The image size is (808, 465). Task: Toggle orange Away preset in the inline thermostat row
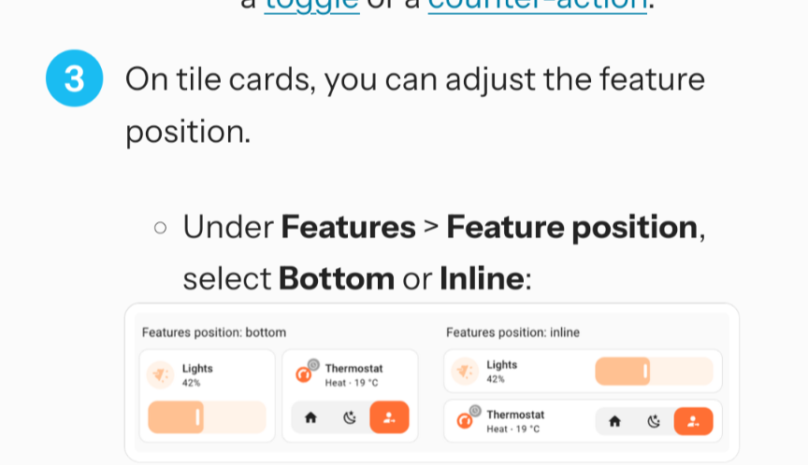pos(693,421)
